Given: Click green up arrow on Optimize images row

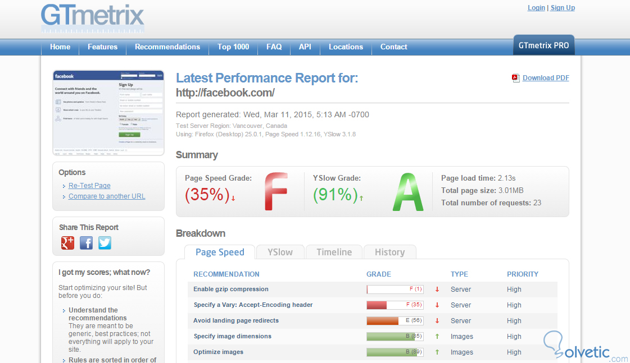Looking at the screenshot, I should pos(437,352).
